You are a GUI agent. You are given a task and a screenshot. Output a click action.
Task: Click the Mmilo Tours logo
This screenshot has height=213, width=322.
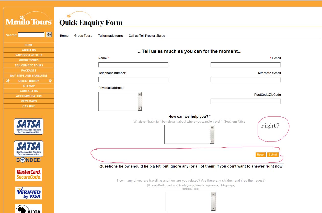click(29, 21)
